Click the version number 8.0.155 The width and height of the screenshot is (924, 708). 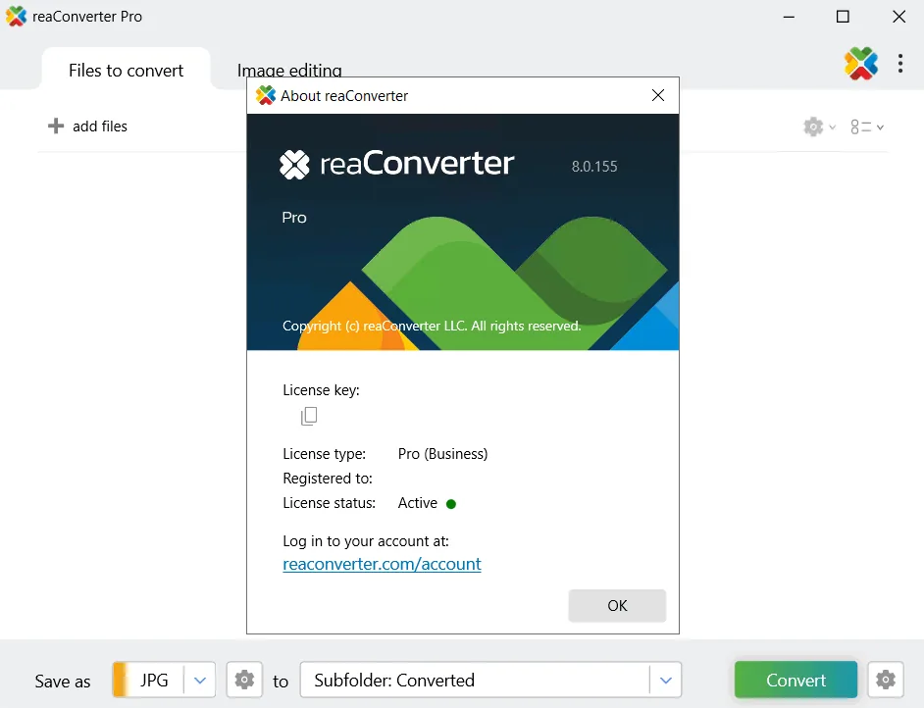click(594, 167)
